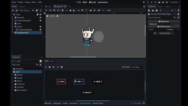
Task: Run the project with play button
Action: (x=144, y=2)
